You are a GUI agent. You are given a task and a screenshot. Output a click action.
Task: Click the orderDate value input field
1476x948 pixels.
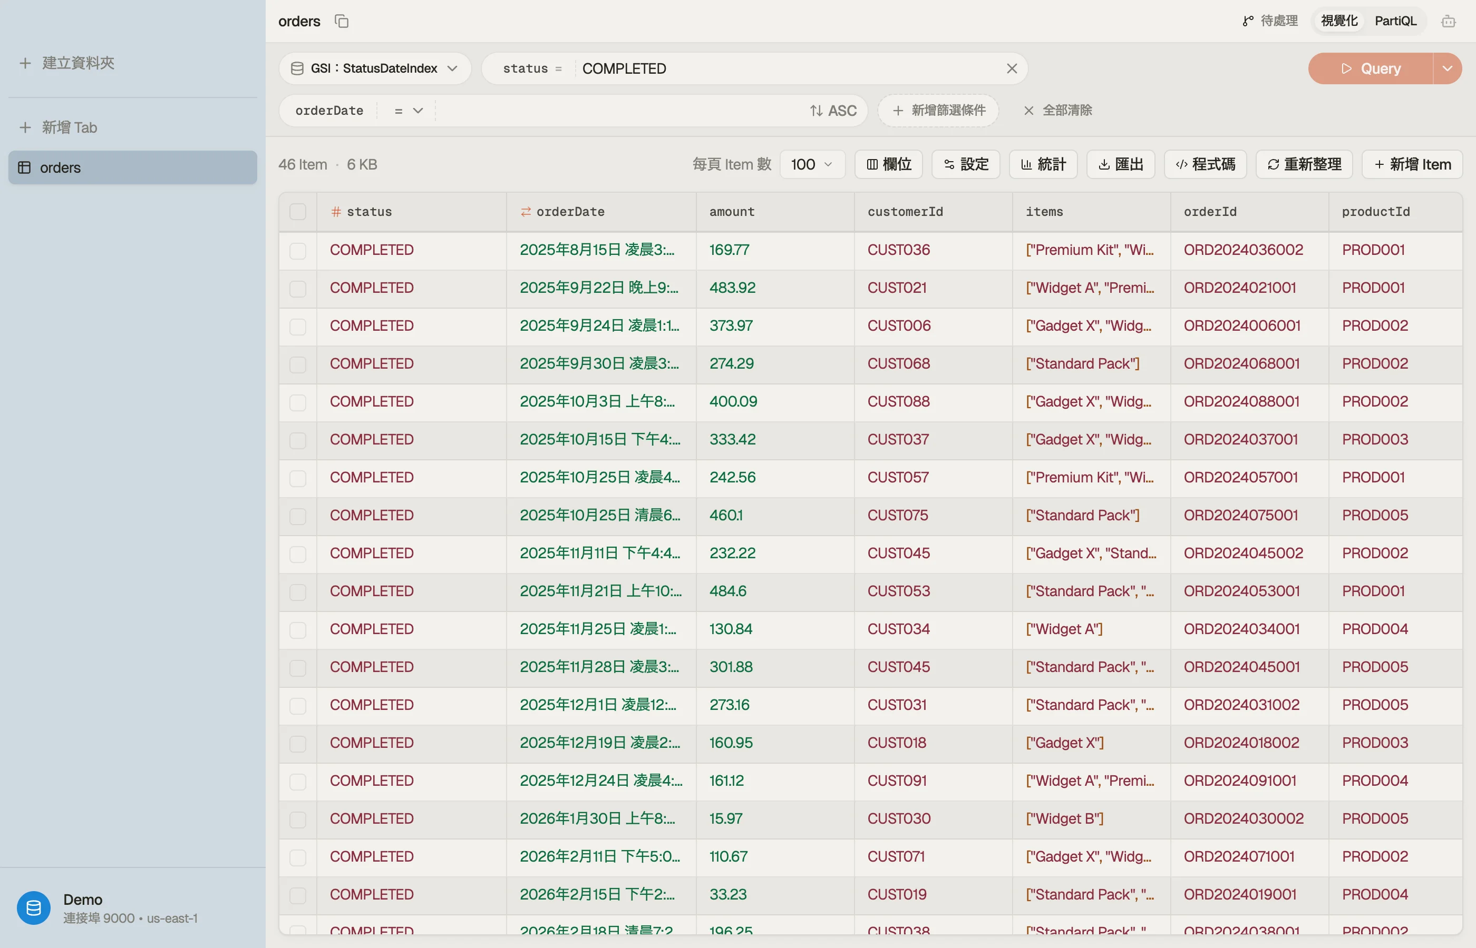click(x=619, y=111)
